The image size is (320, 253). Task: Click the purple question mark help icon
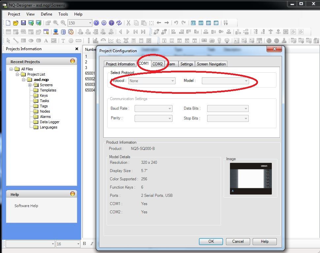pyautogui.click(x=112, y=23)
